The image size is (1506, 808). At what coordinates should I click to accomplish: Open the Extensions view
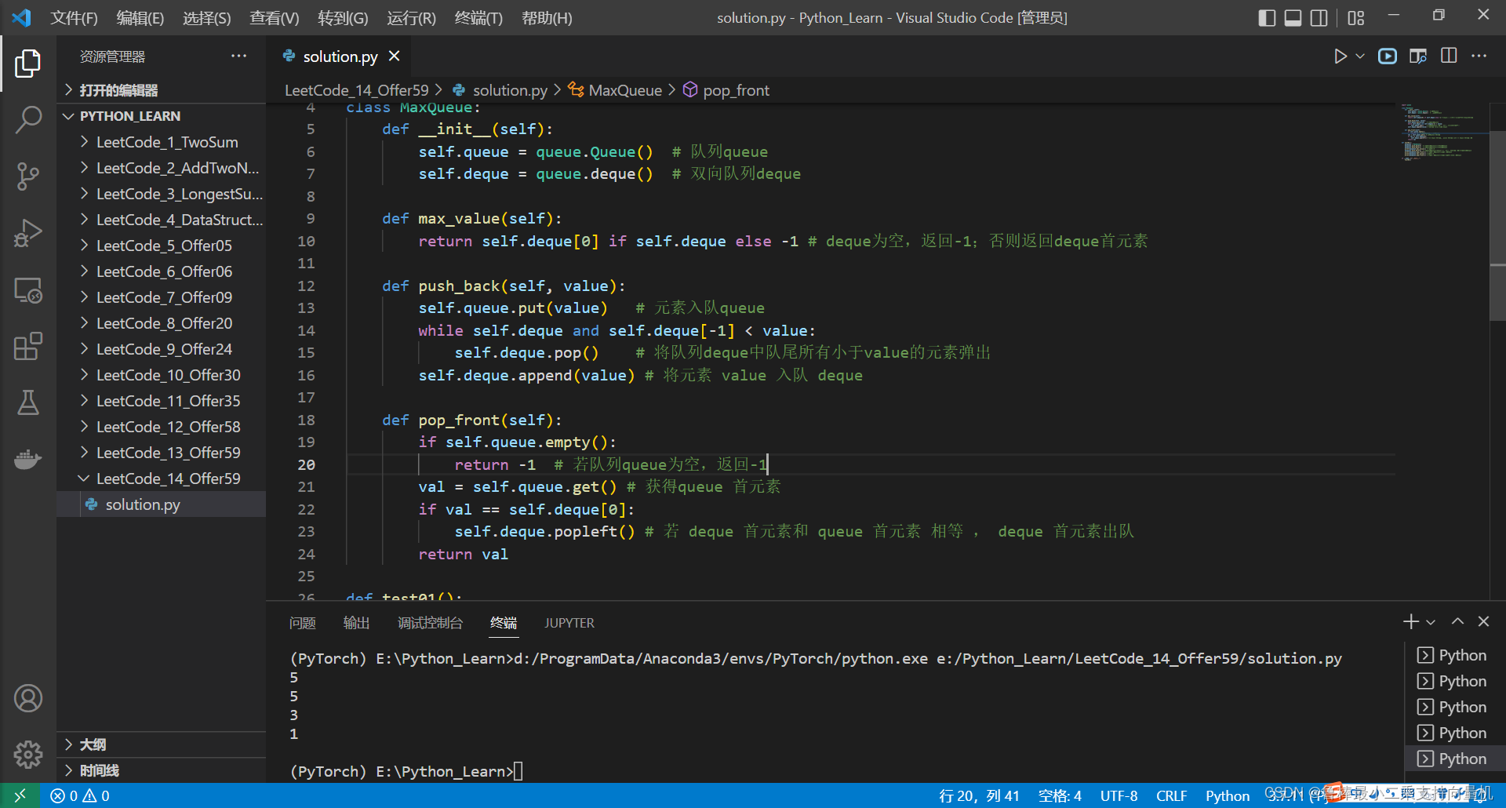click(x=27, y=347)
